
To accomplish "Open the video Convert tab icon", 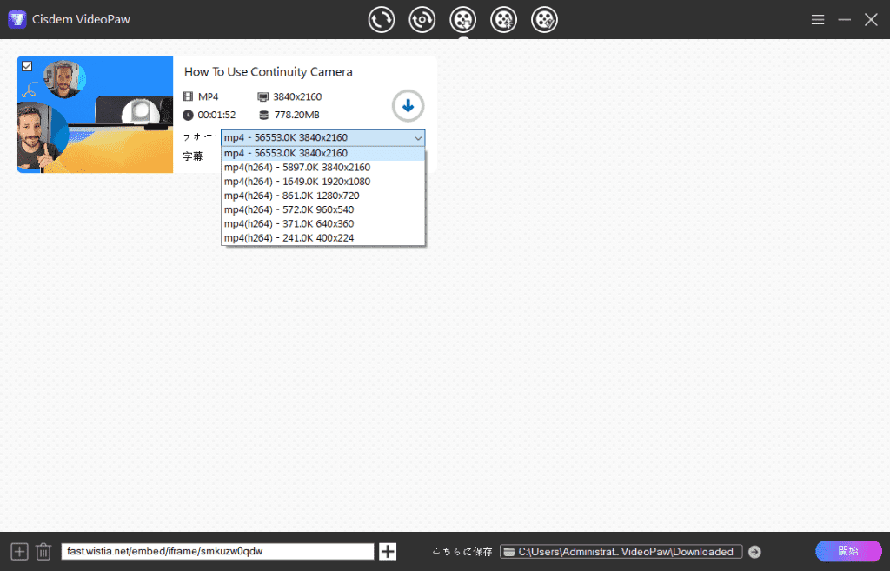I will coord(382,19).
